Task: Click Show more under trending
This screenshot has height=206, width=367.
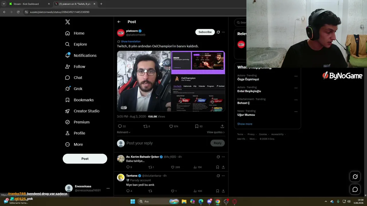Action: [245, 124]
